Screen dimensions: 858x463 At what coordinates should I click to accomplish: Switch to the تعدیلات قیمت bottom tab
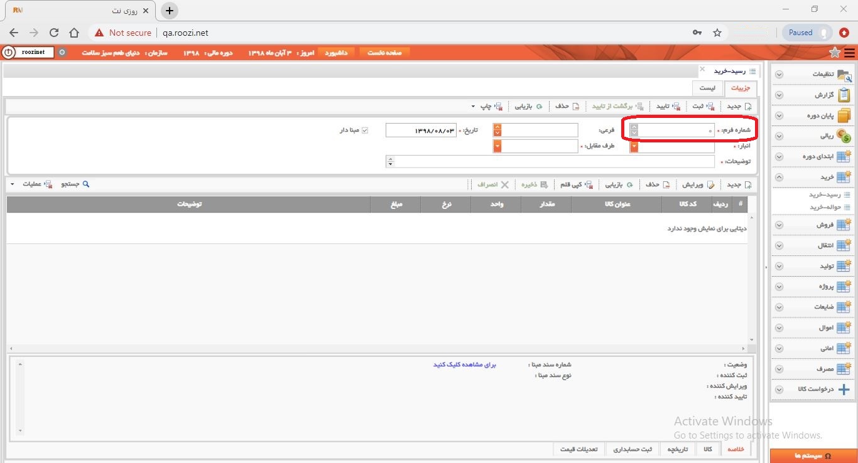[579, 449]
